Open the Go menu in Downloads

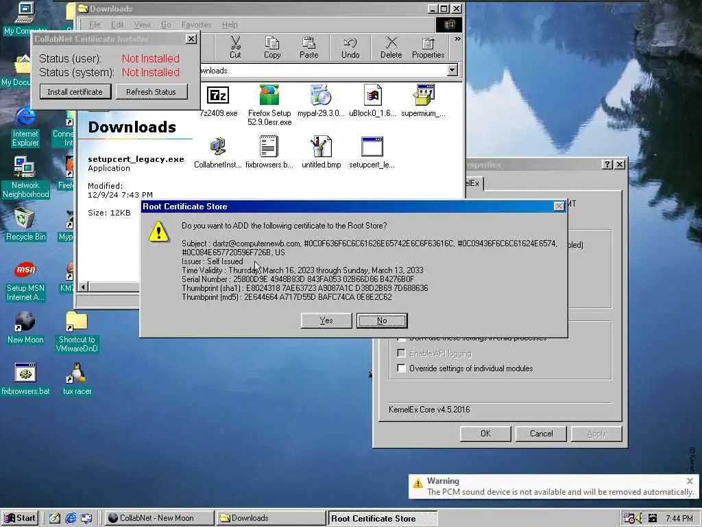click(x=166, y=25)
